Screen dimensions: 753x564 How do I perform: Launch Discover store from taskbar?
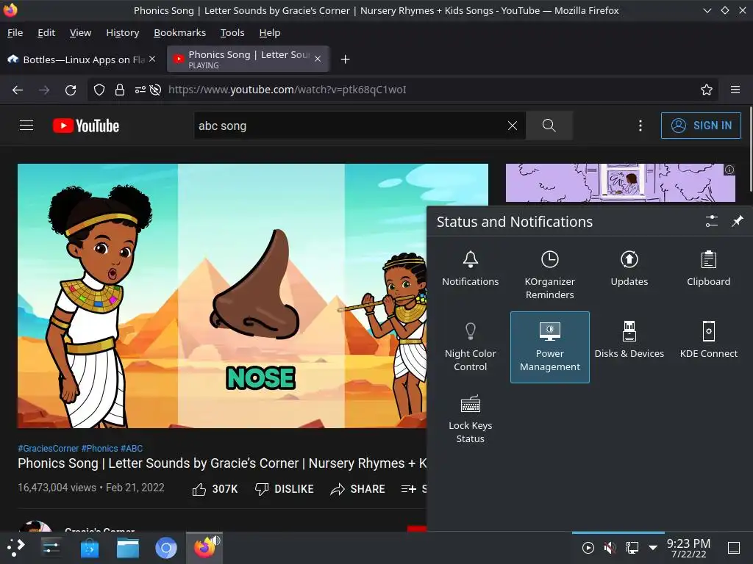(89, 547)
